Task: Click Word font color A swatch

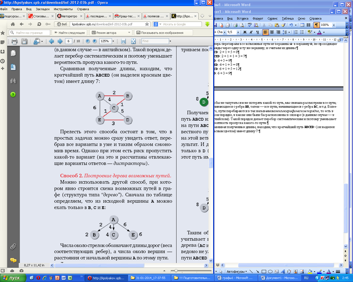Action: tap(319, 32)
